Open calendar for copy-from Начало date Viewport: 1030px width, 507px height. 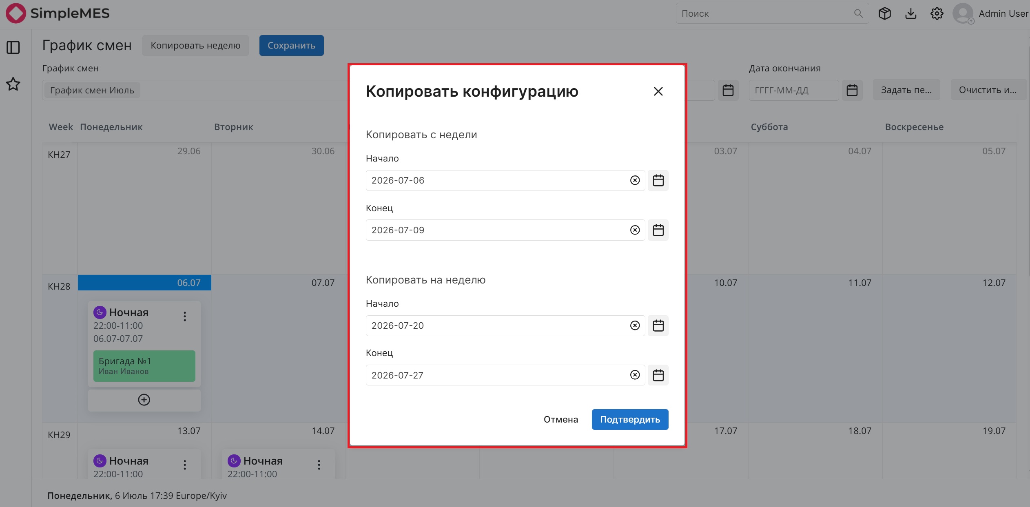pos(658,180)
